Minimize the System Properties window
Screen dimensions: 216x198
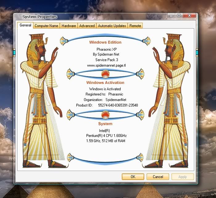point(171,15)
